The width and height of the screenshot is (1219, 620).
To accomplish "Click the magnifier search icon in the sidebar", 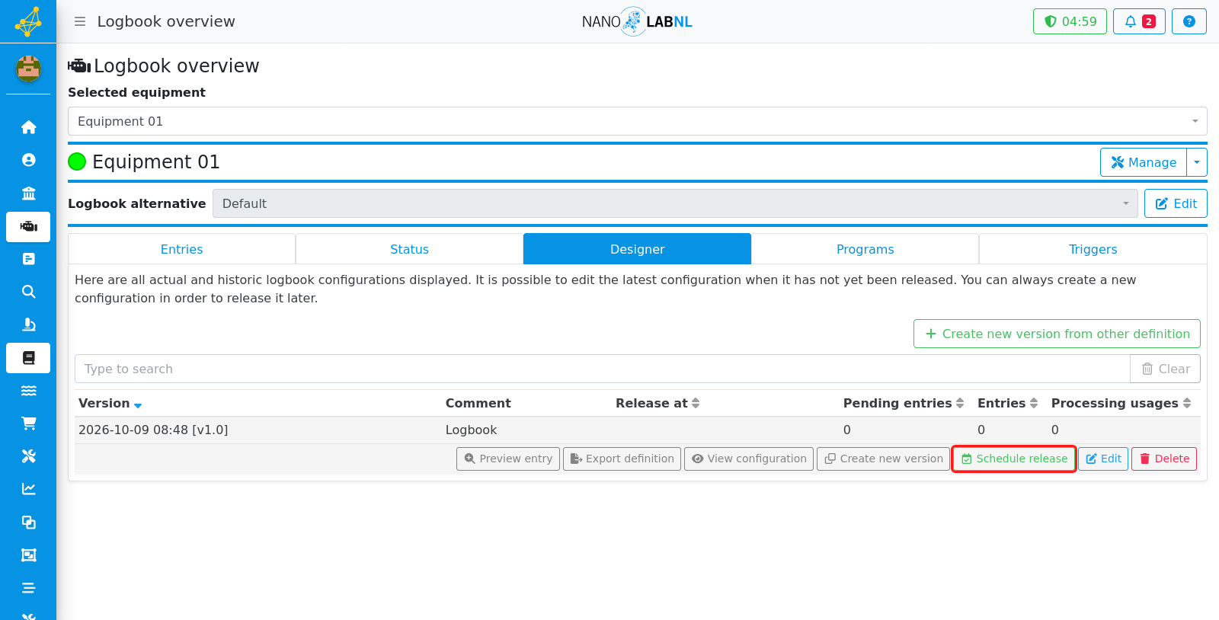I will pos(28,292).
